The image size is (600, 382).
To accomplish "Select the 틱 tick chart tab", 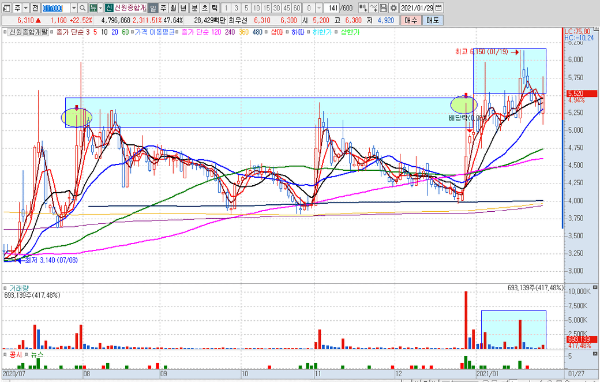I will [215, 8].
